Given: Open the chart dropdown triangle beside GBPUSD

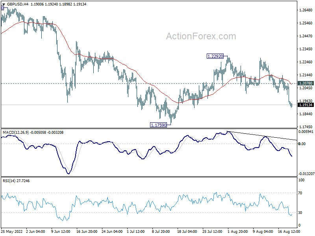Looking at the screenshot, I should [4, 4].
